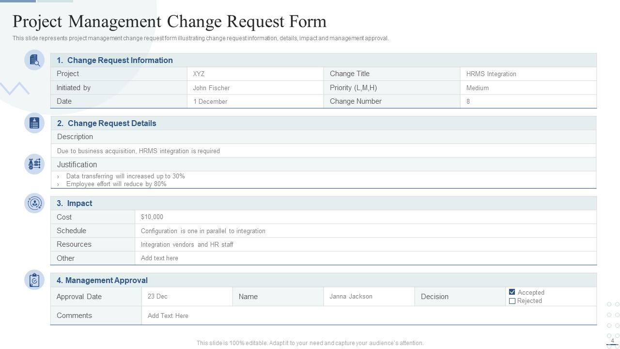Click the document search icon beside Change Request Information
This screenshot has height=349, width=620.
(x=34, y=60)
